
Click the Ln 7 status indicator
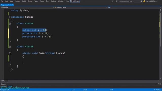[x=73, y=90]
